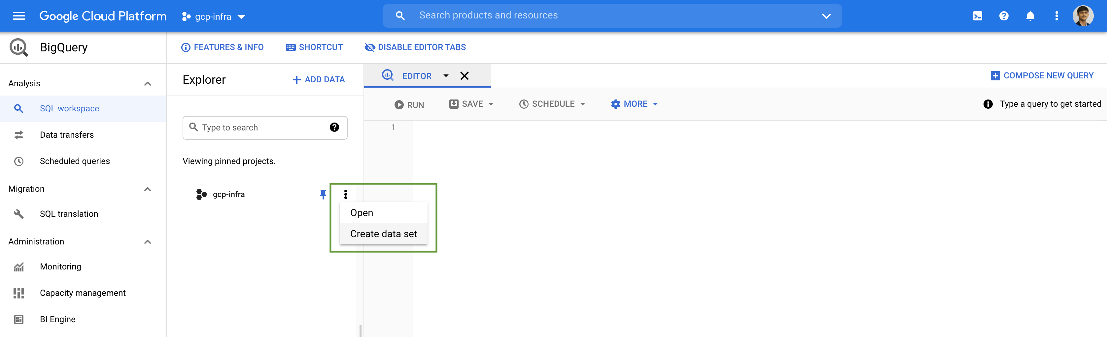Click the search magnifier icon in top bar
Screen dimensions: 1107x337
pyautogui.click(x=400, y=15)
